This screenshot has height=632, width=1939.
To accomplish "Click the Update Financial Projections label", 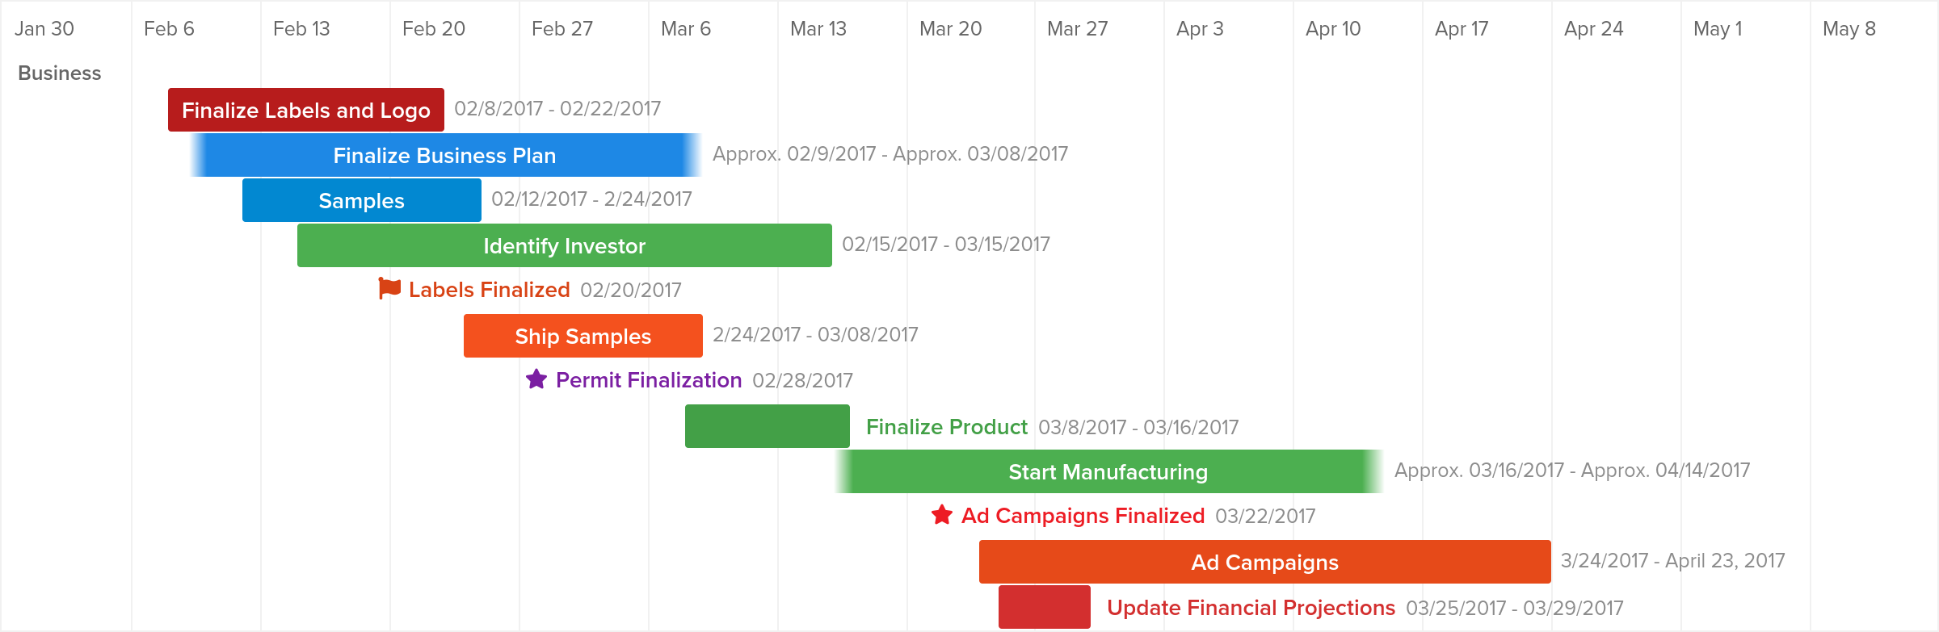I will pyautogui.click(x=1251, y=608).
